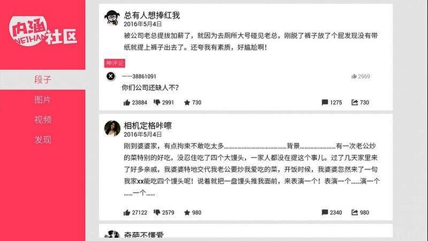Open the 视频 section
The width and height of the screenshot is (428, 241).
coord(43,119)
